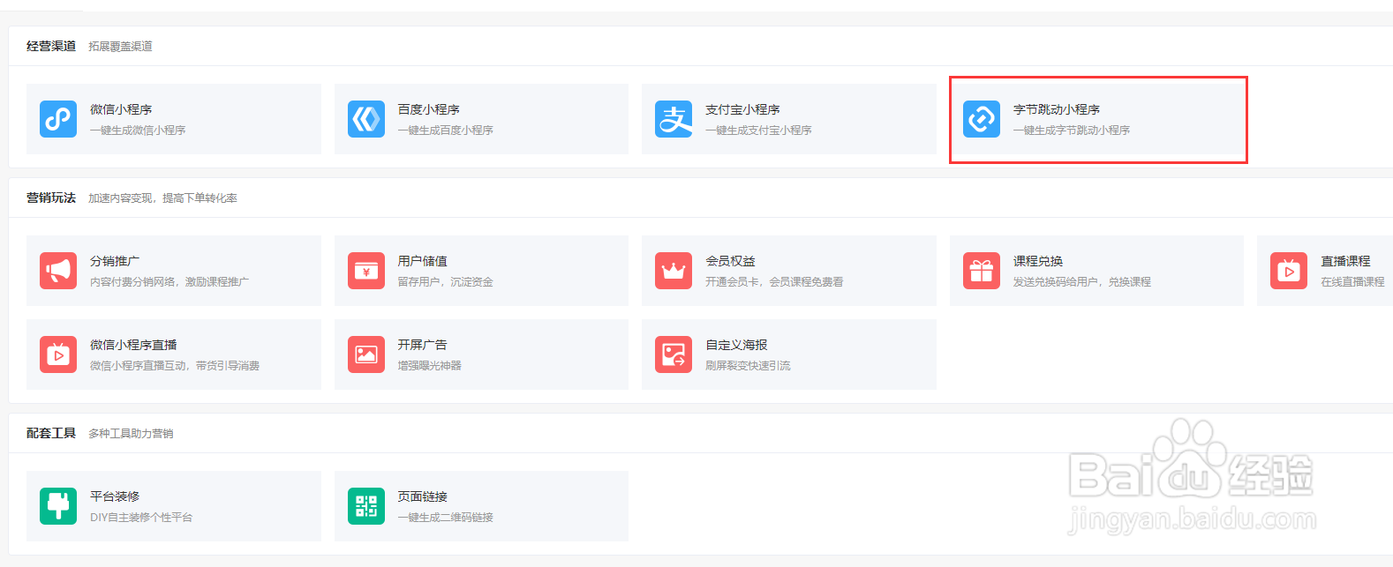The width and height of the screenshot is (1393, 567).
Task: Click text 一键生成二维码链接
Action: (445, 518)
